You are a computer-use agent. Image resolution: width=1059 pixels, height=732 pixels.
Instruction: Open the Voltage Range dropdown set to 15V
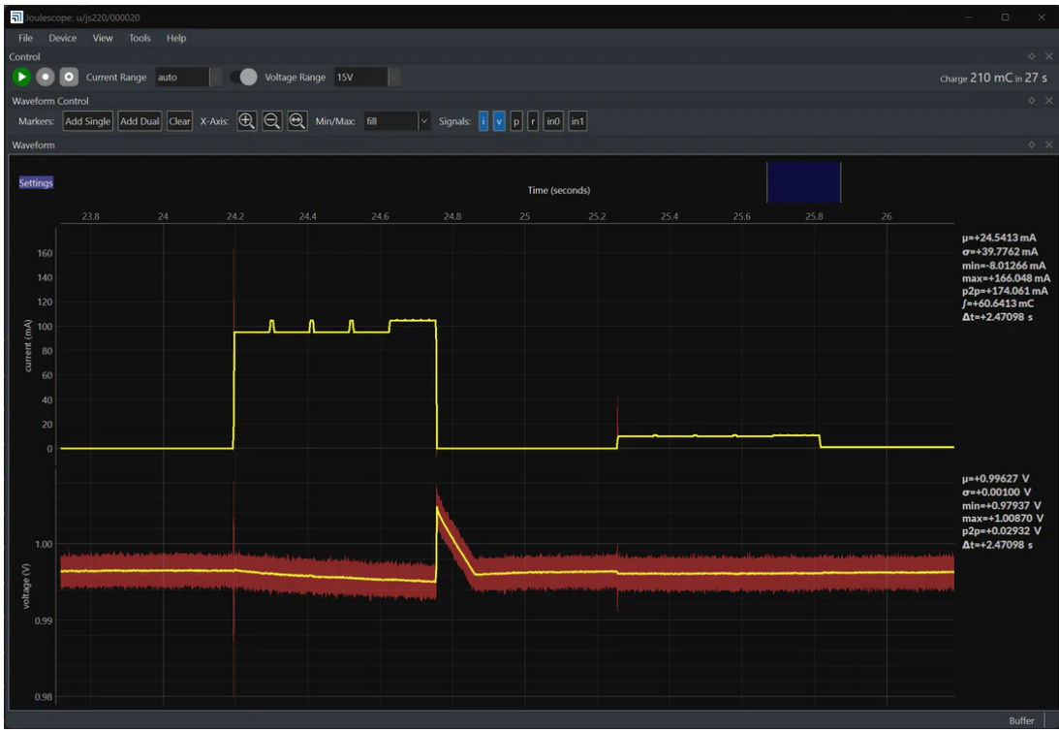point(367,77)
